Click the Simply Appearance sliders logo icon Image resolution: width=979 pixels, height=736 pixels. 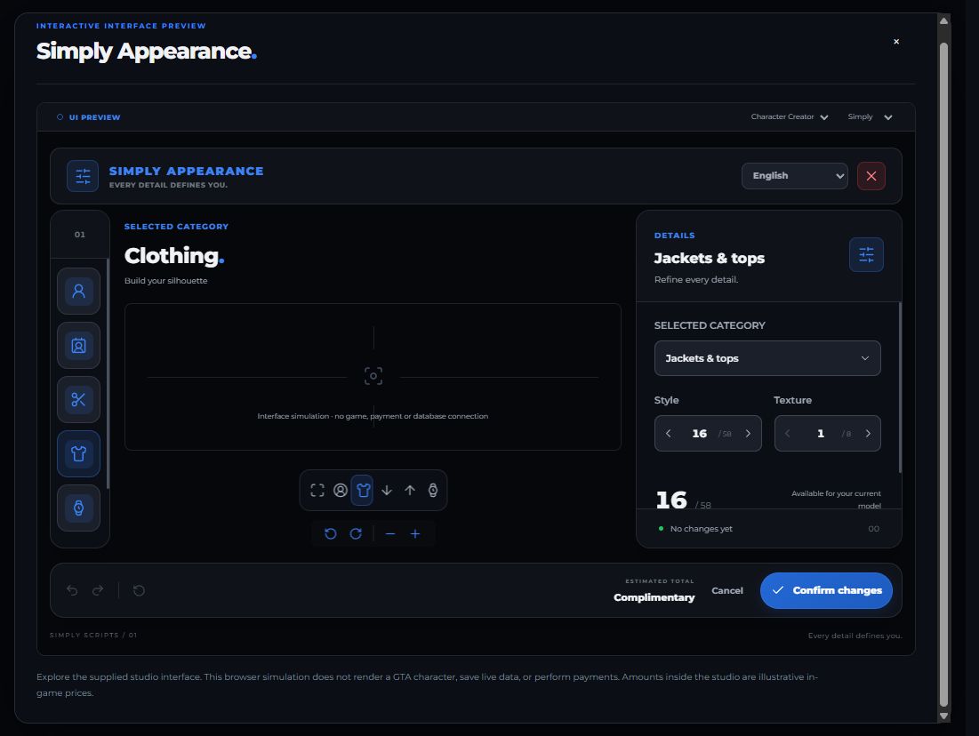click(x=83, y=176)
